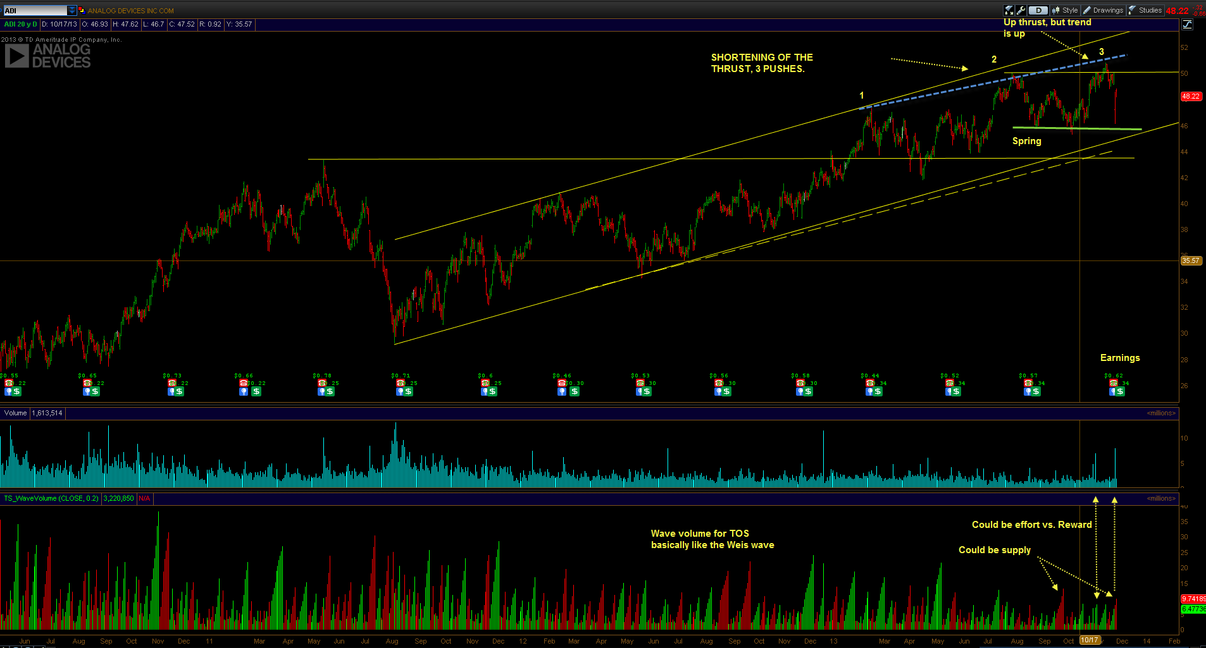The image size is (1206, 648).
Task: Click the curve scale icon below the toolbar
Action: (x=1187, y=24)
